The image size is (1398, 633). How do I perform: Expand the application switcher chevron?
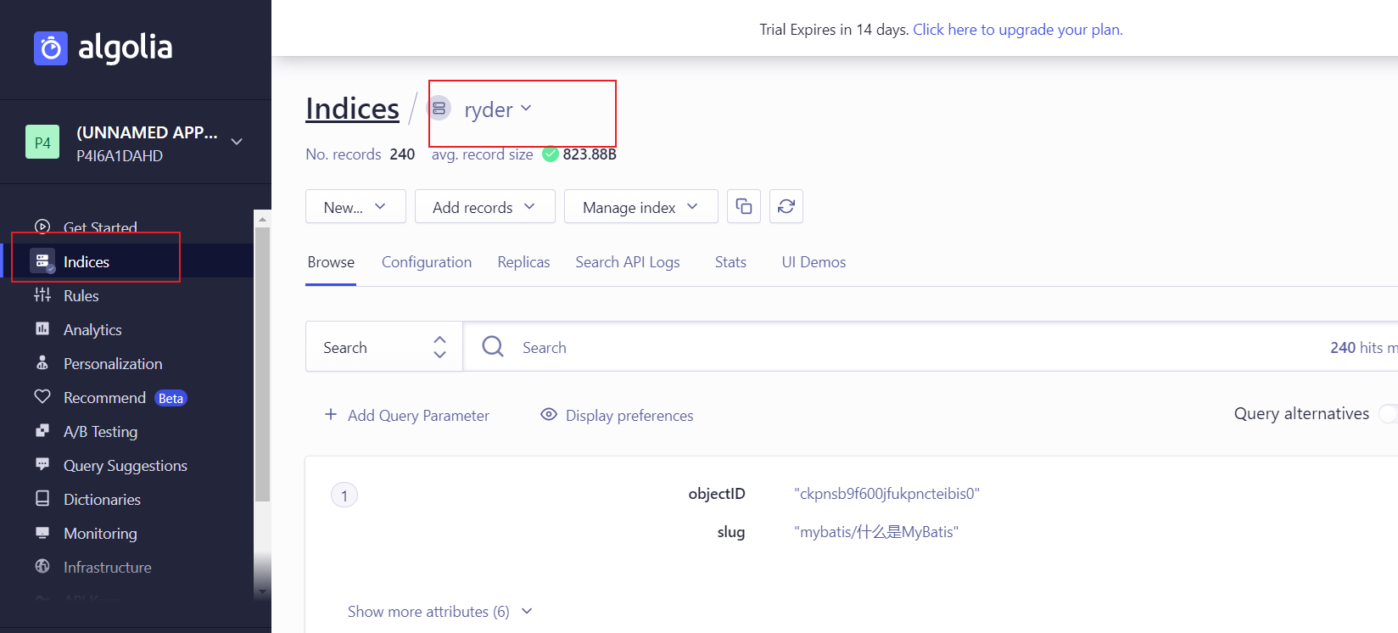237,142
